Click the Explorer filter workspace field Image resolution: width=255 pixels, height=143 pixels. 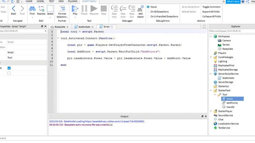[x=232, y=31]
